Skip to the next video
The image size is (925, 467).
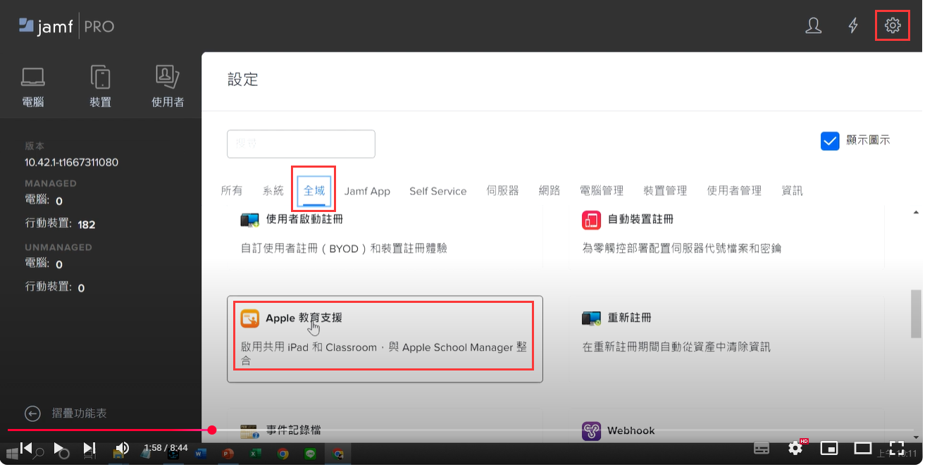pyautogui.click(x=89, y=448)
